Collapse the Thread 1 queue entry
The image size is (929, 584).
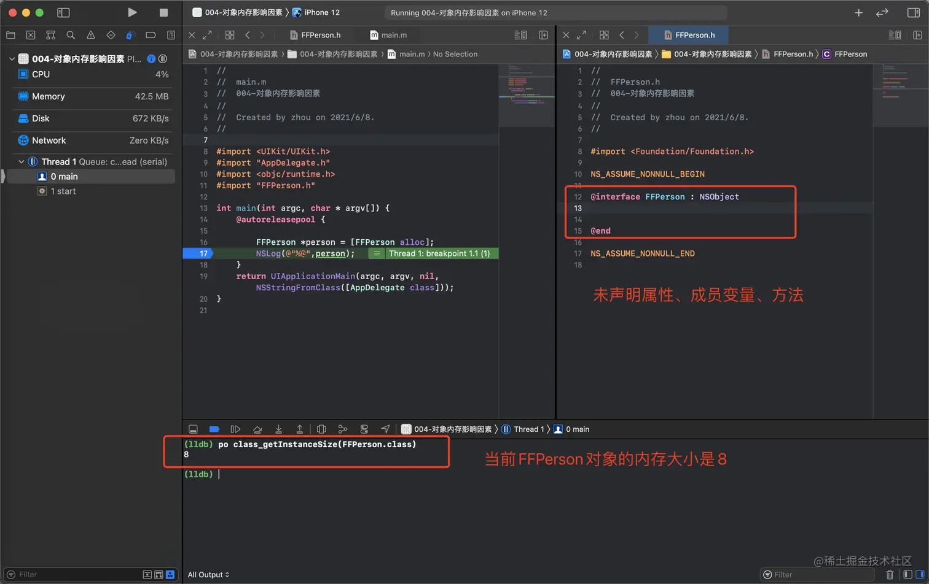(x=21, y=161)
